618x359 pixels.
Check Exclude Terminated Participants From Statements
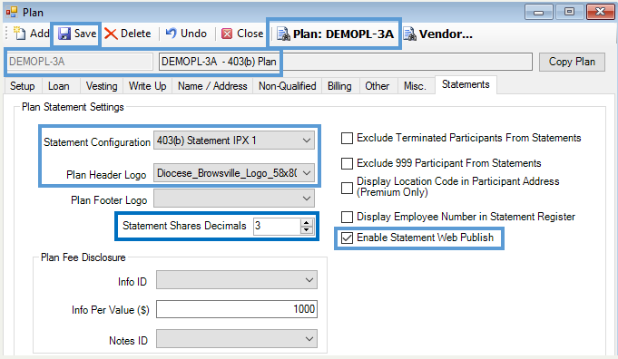[347, 138]
